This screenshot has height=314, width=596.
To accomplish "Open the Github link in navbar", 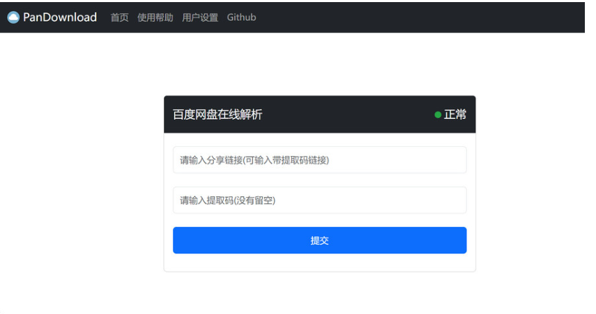I will 241,17.
